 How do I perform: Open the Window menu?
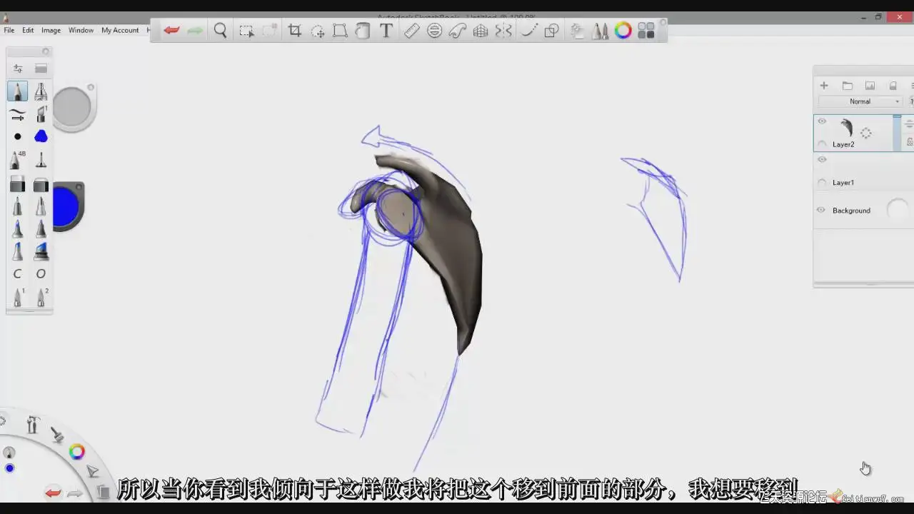[81, 30]
